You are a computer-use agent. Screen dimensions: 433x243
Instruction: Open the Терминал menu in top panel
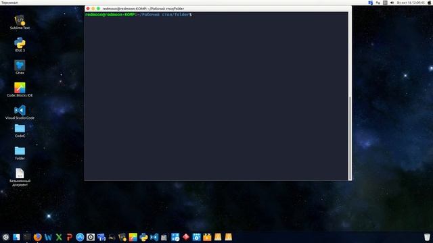pos(9,3)
